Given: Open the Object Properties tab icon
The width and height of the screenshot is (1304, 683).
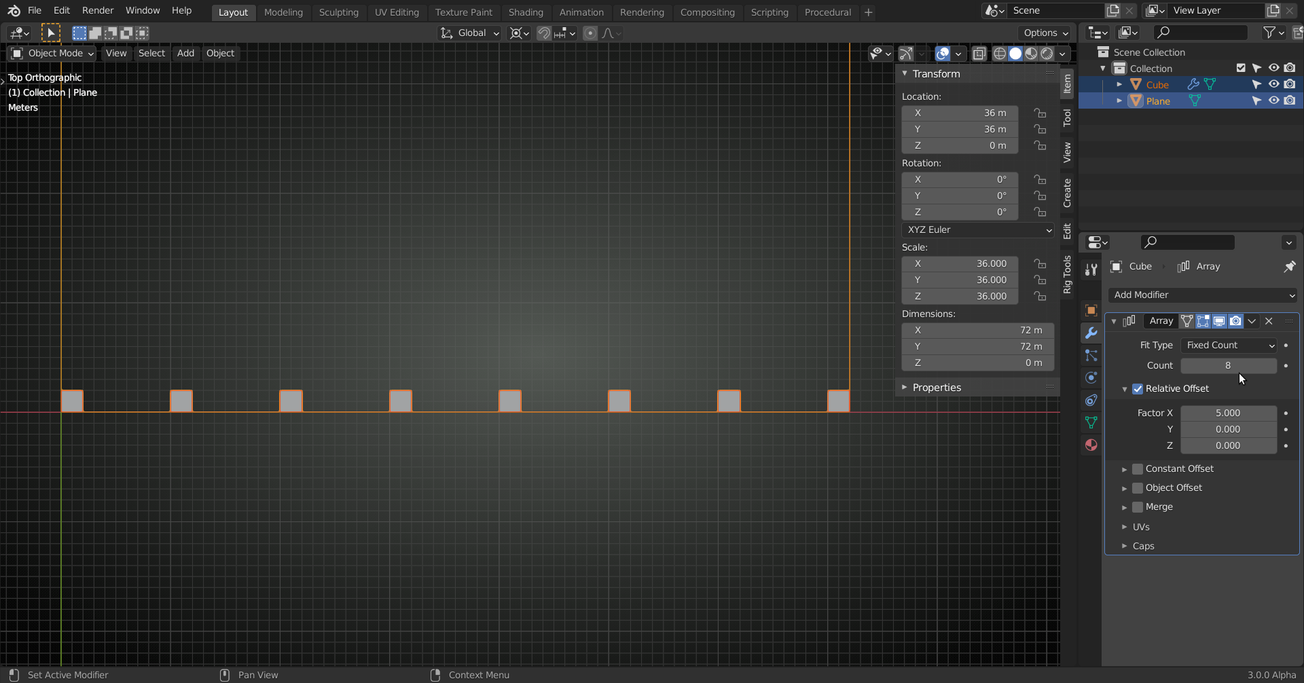Looking at the screenshot, I should click(x=1091, y=311).
